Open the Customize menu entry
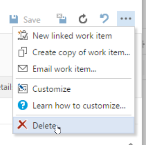Screen dimensions: 146x145 pos(74,89)
